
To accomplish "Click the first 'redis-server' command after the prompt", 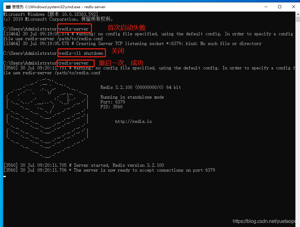I will point(74,29).
